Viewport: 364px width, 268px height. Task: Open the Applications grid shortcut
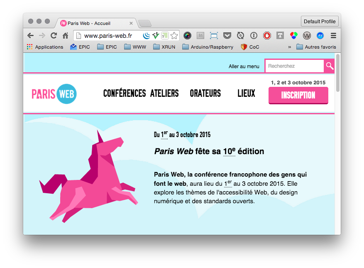(x=45, y=47)
